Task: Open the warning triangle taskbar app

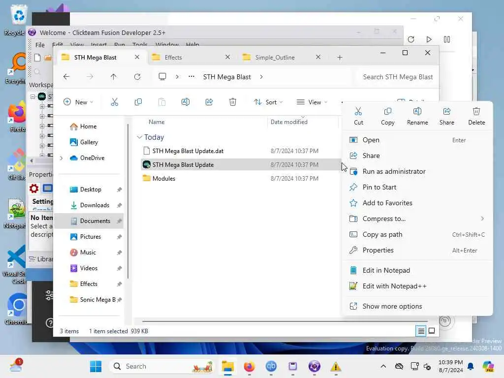Action: (x=336, y=366)
